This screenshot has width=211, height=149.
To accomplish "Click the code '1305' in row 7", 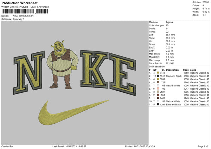I will pyautogui.click(x=186, y=92).
